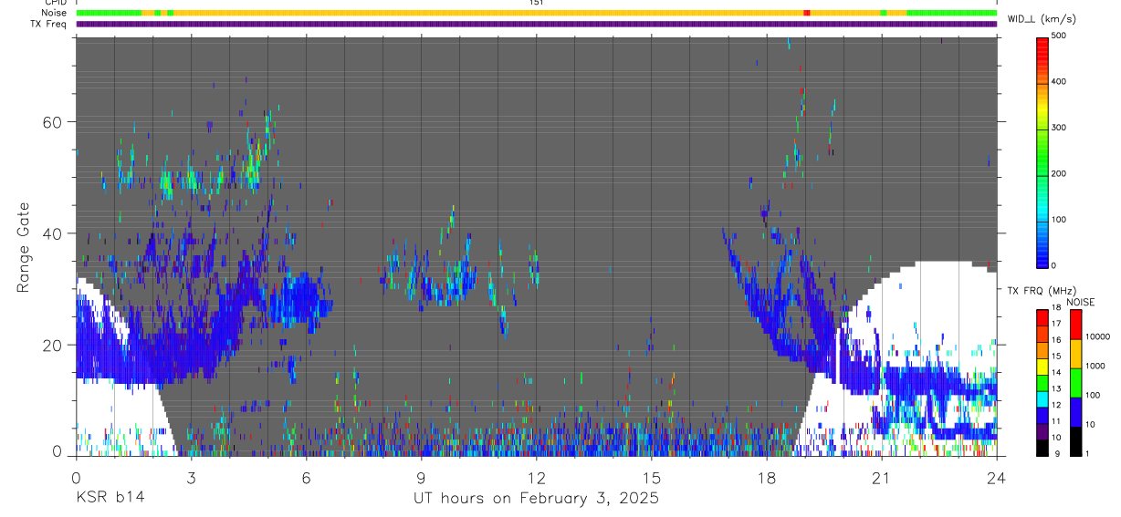The width and height of the screenshot is (1121, 517).
Task: Click the 14 tick on TX FRQ scale
Action: point(1056,372)
